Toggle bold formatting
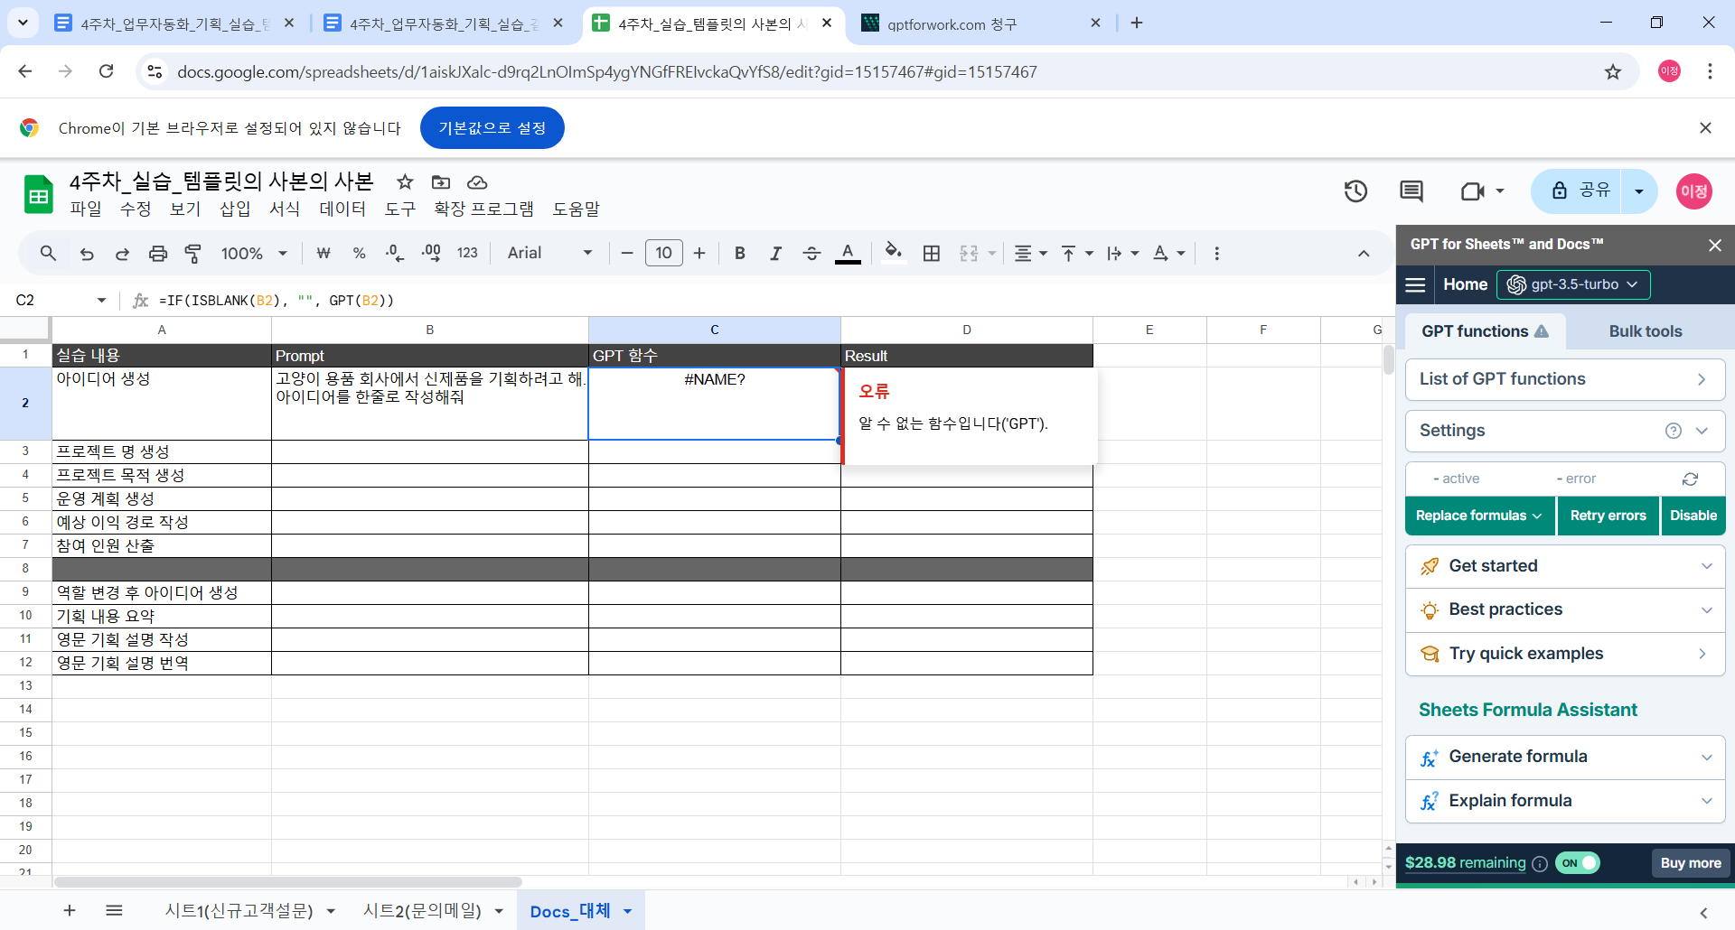Screen dimensions: 1735x930 739,254
